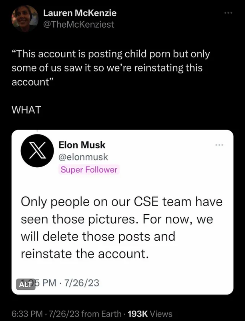Open the Lauren McKenzie display name link
The width and height of the screenshot is (245, 321).
80,13
